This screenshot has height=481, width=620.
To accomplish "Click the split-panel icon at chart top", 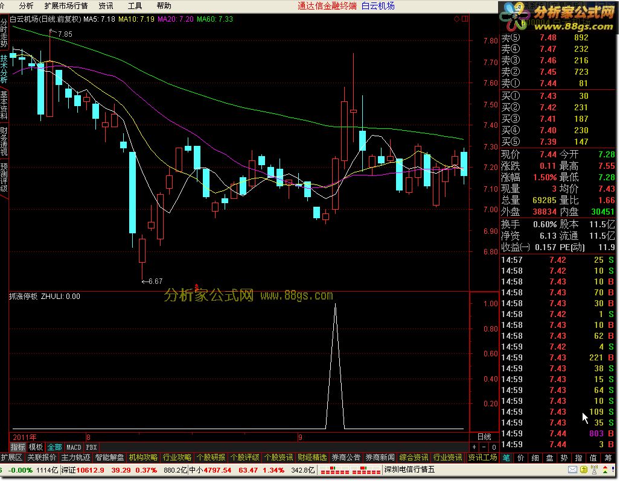I will (465, 19).
